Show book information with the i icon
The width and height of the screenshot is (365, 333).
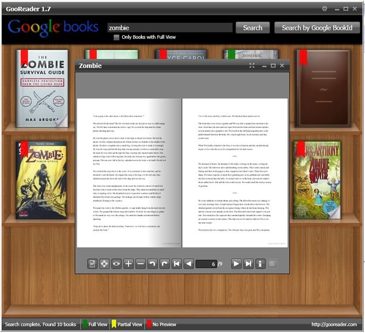click(x=260, y=264)
